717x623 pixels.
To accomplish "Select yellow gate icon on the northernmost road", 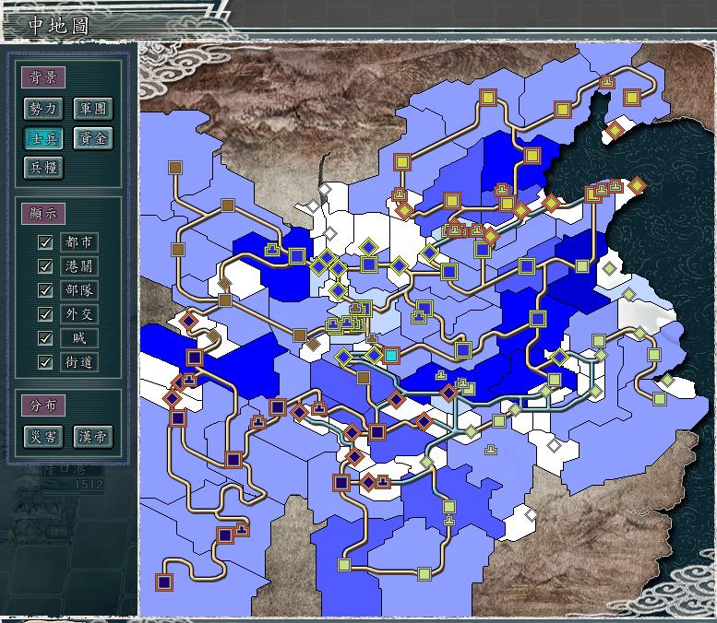I will 607,82.
